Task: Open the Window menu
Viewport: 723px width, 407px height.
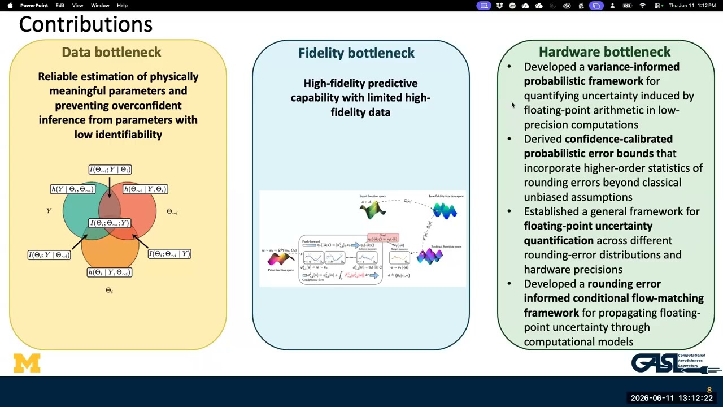Action: coord(100,5)
